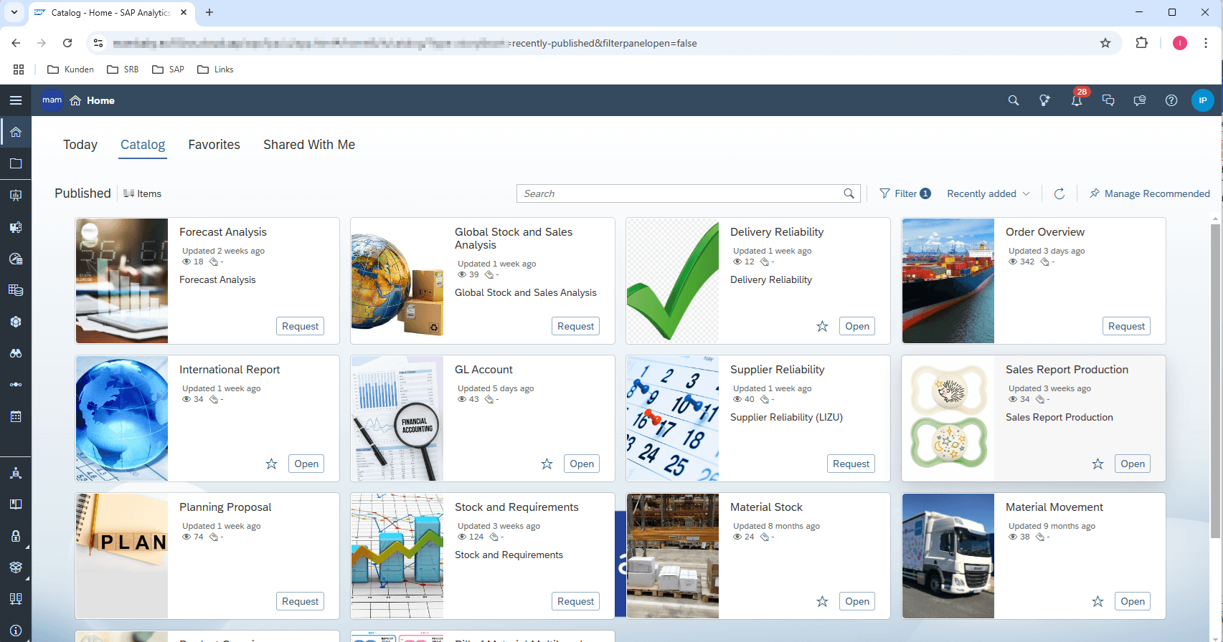Open the System info icon in the sidebar
Screen dimensions: 1223x642
[x=16, y=631]
